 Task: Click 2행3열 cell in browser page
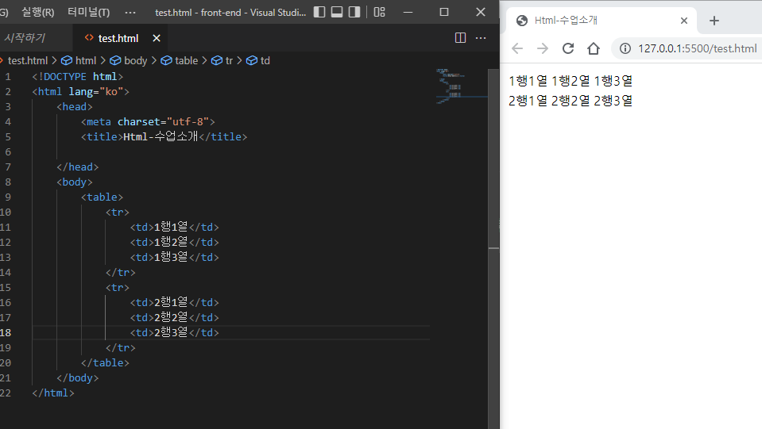[x=613, y=101]
